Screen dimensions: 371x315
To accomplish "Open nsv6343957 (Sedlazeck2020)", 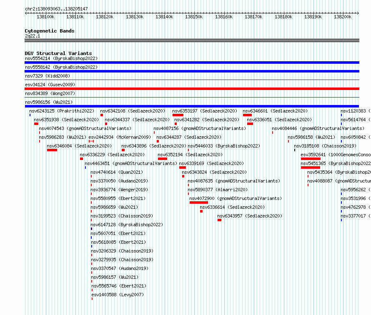I will click(250, 216).
